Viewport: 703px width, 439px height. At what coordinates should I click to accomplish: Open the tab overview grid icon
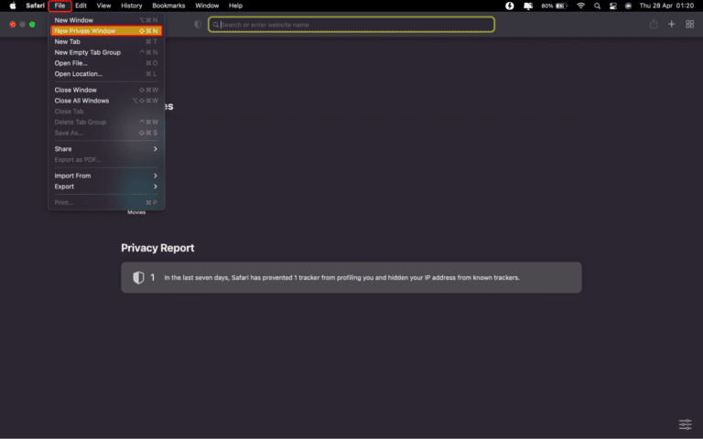click(688, 25)
